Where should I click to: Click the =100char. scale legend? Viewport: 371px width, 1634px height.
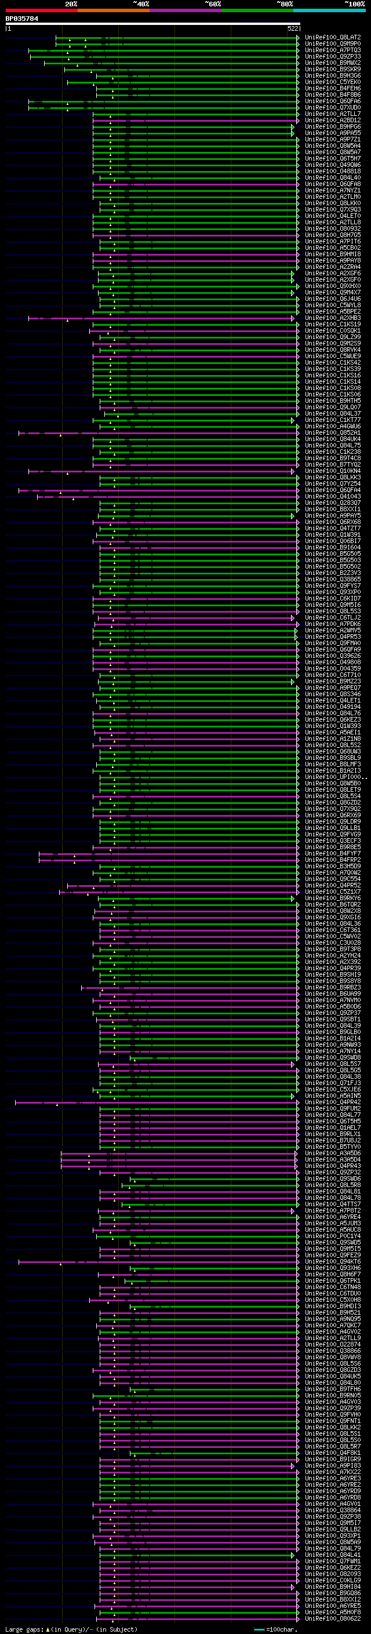277,1629
